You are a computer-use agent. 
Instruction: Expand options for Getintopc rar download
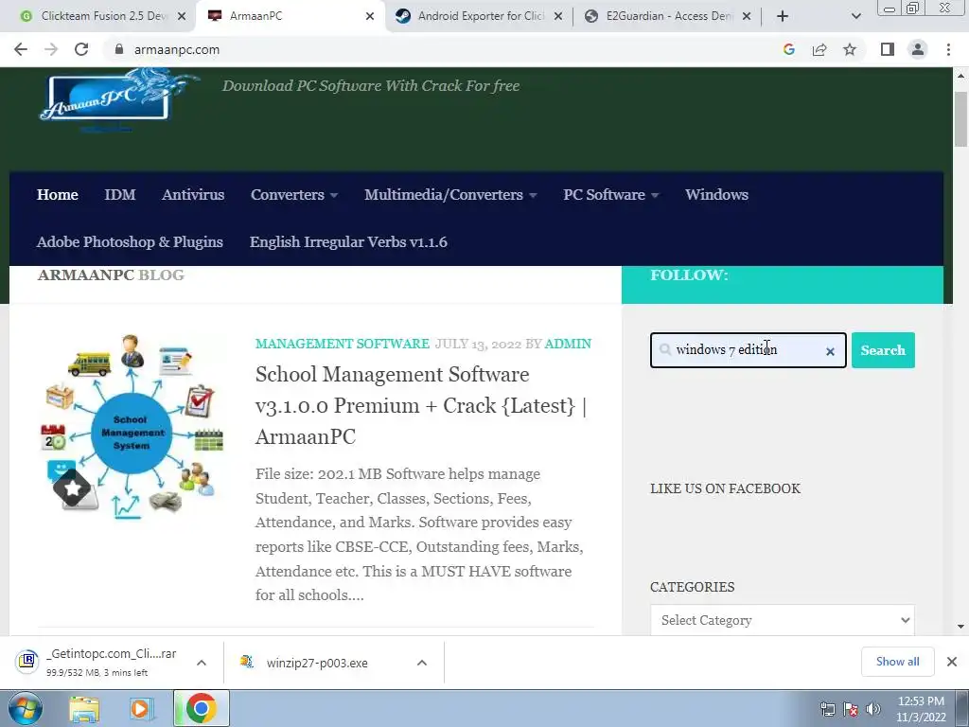(x=202, y=663)
